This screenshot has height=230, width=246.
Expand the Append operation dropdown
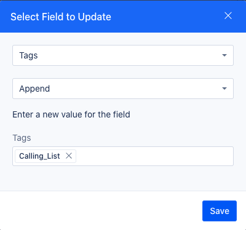tap(123, 89)
